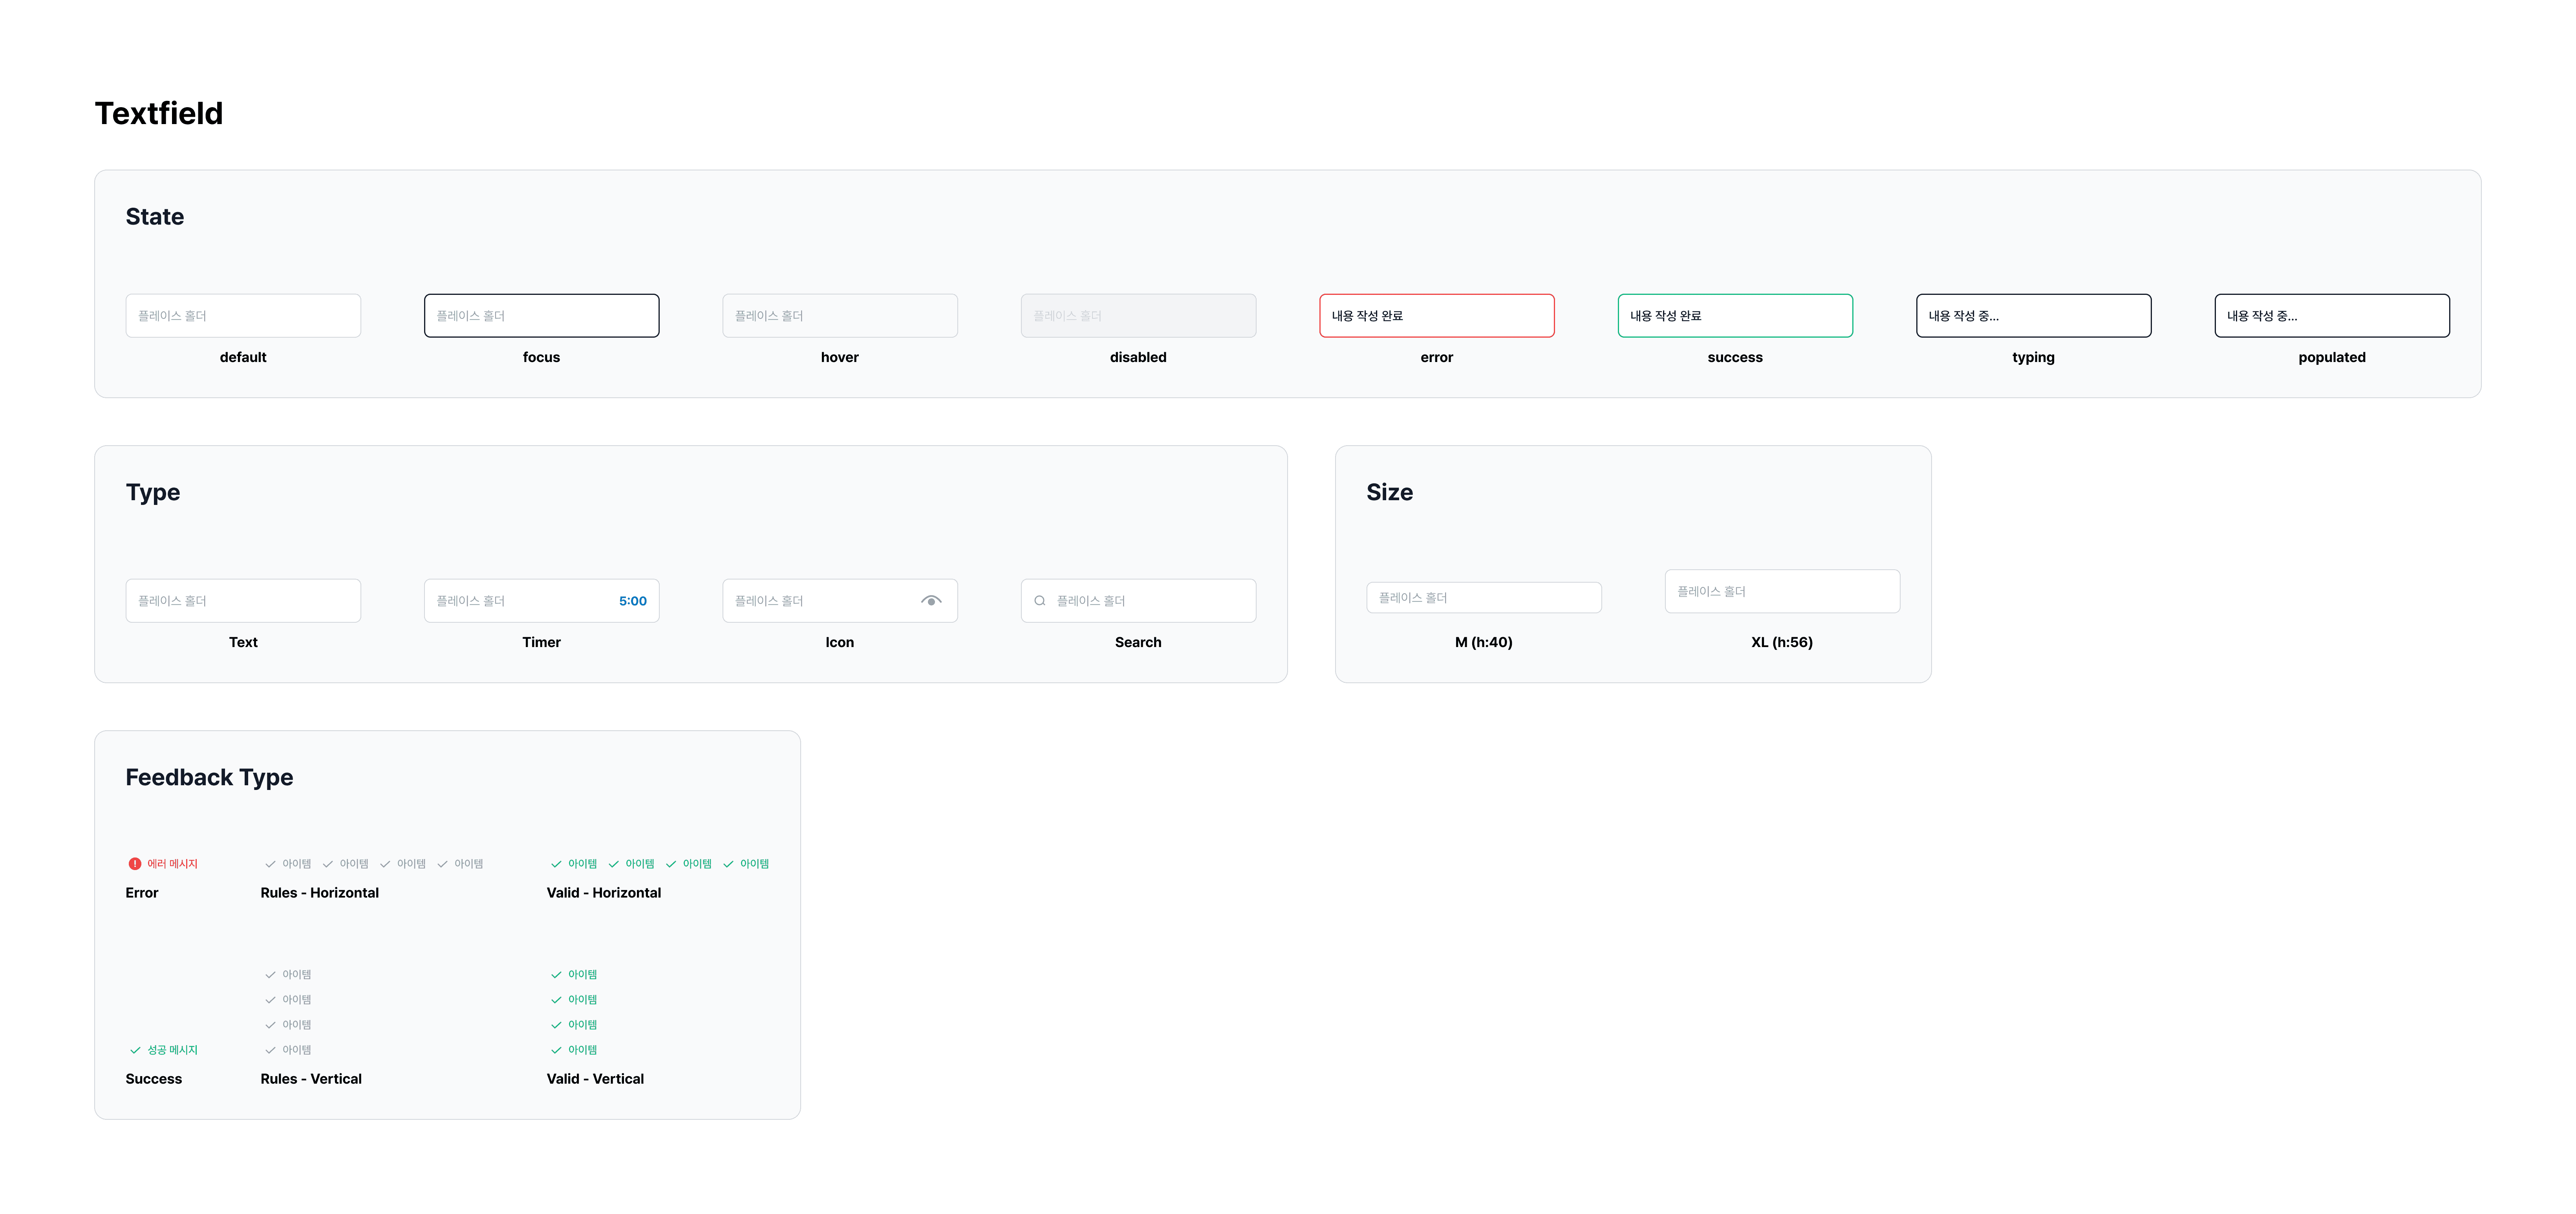
Task: Click the green-bordered success textfield
Action: pos(1734,316)
